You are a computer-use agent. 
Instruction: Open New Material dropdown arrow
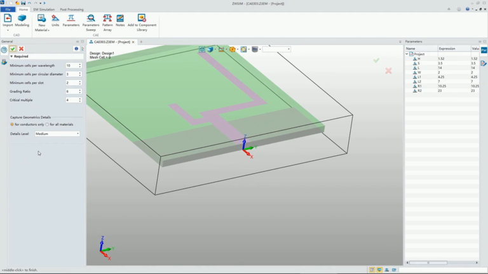[x=48, y=30]
